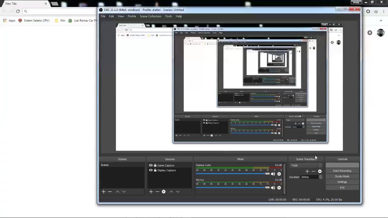Viewport: 388px width, 218px height.
Task: Click the OBS logo in title bar
Action: click(x=101, y=10)
